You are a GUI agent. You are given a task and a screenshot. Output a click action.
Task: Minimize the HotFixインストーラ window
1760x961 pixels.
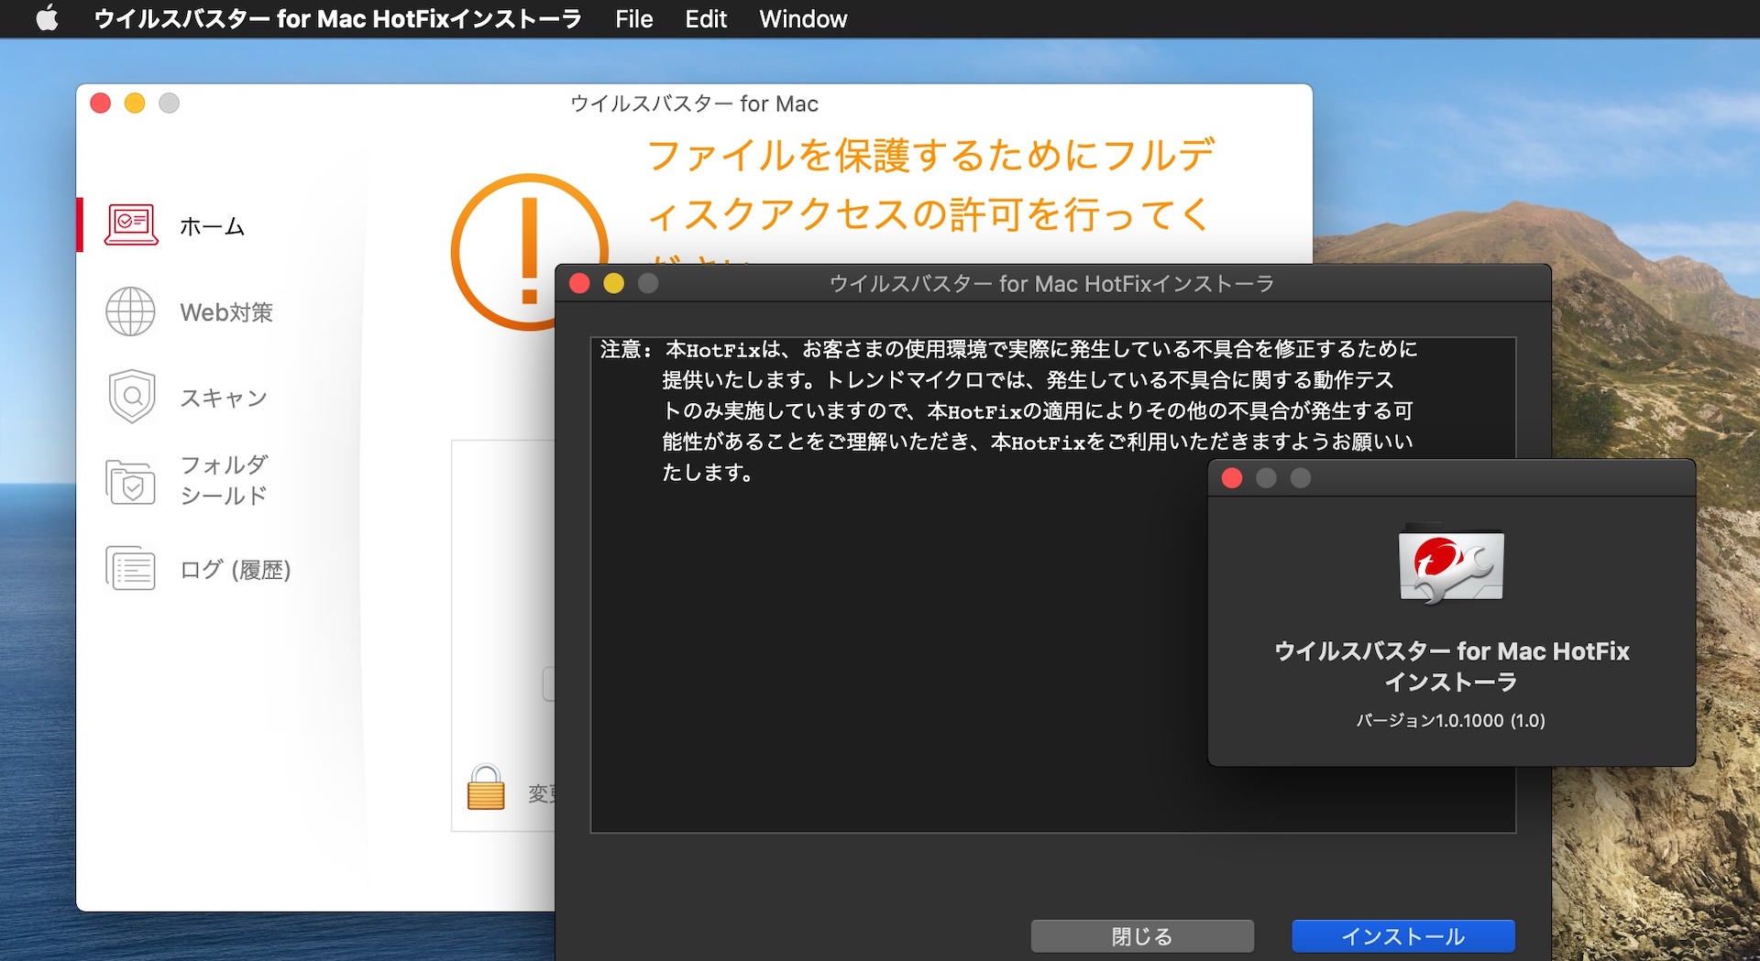[614, 284]
